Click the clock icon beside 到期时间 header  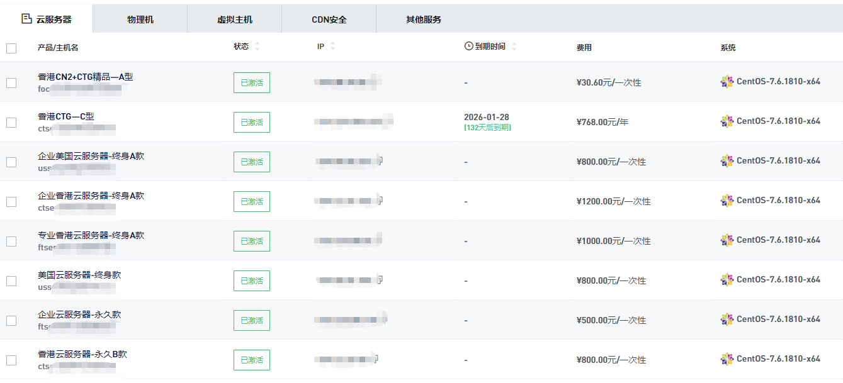point(466,45)
